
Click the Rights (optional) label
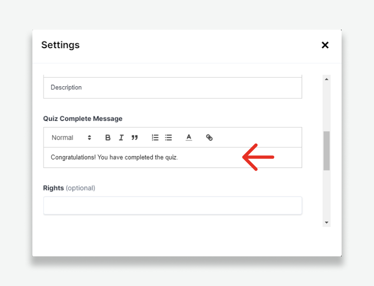pyautogui.click(x=69, y=188)
